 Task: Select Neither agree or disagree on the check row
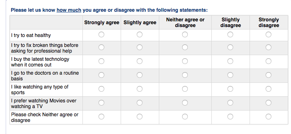(x=185, y=117)
